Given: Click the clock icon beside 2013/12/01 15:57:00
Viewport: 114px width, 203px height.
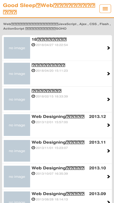Looking at the screenshot, I should pyautogui.click(x=33, y=122).
